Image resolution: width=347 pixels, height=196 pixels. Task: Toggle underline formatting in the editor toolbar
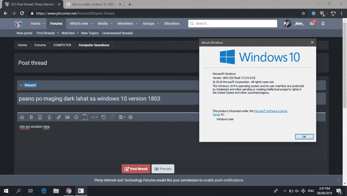coord(40,117)
